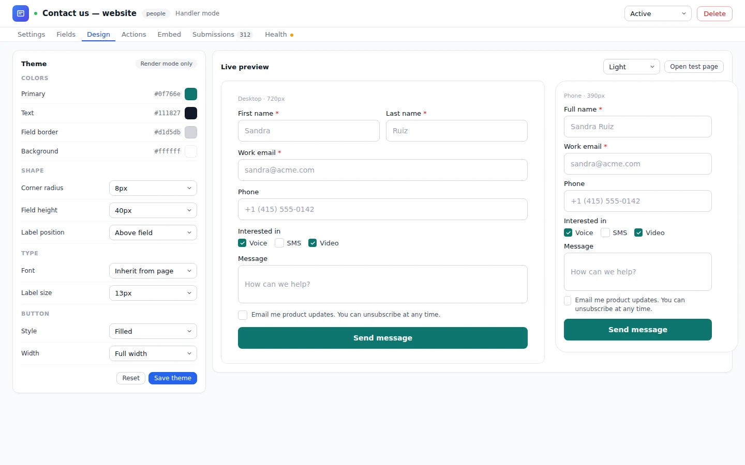Open the Font dropdown

[x=153, y=271]
